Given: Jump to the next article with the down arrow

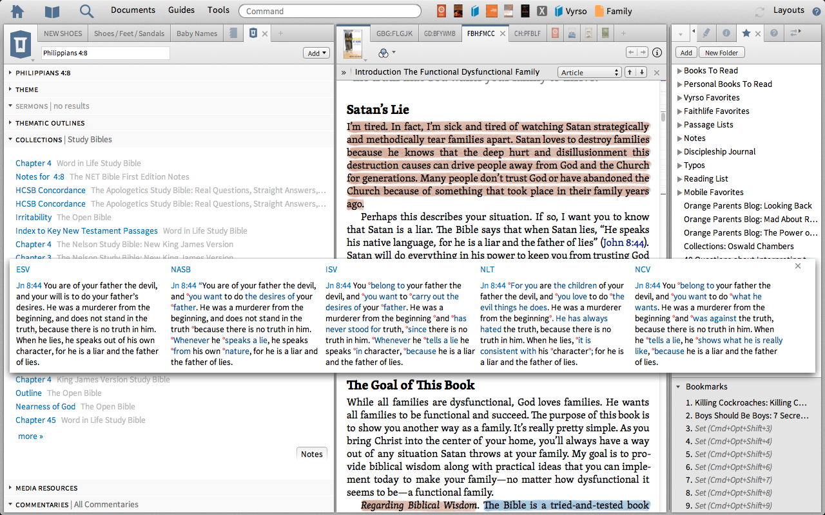Looking at the screenshot, I should coord(641,72).
